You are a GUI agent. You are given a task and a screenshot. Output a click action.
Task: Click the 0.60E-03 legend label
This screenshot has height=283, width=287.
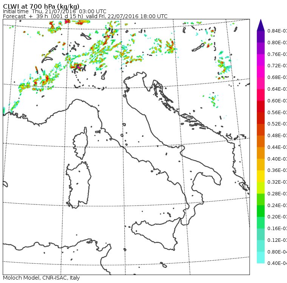277,101
